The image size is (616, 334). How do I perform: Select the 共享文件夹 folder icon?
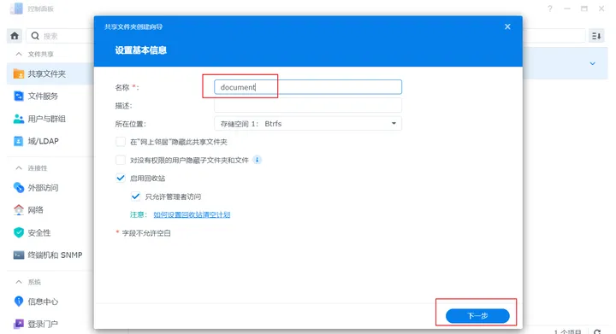[19, 73]
